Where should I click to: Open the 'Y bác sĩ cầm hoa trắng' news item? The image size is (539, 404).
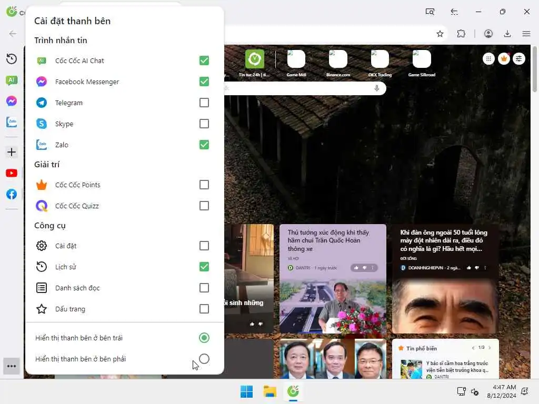point(445,369)
